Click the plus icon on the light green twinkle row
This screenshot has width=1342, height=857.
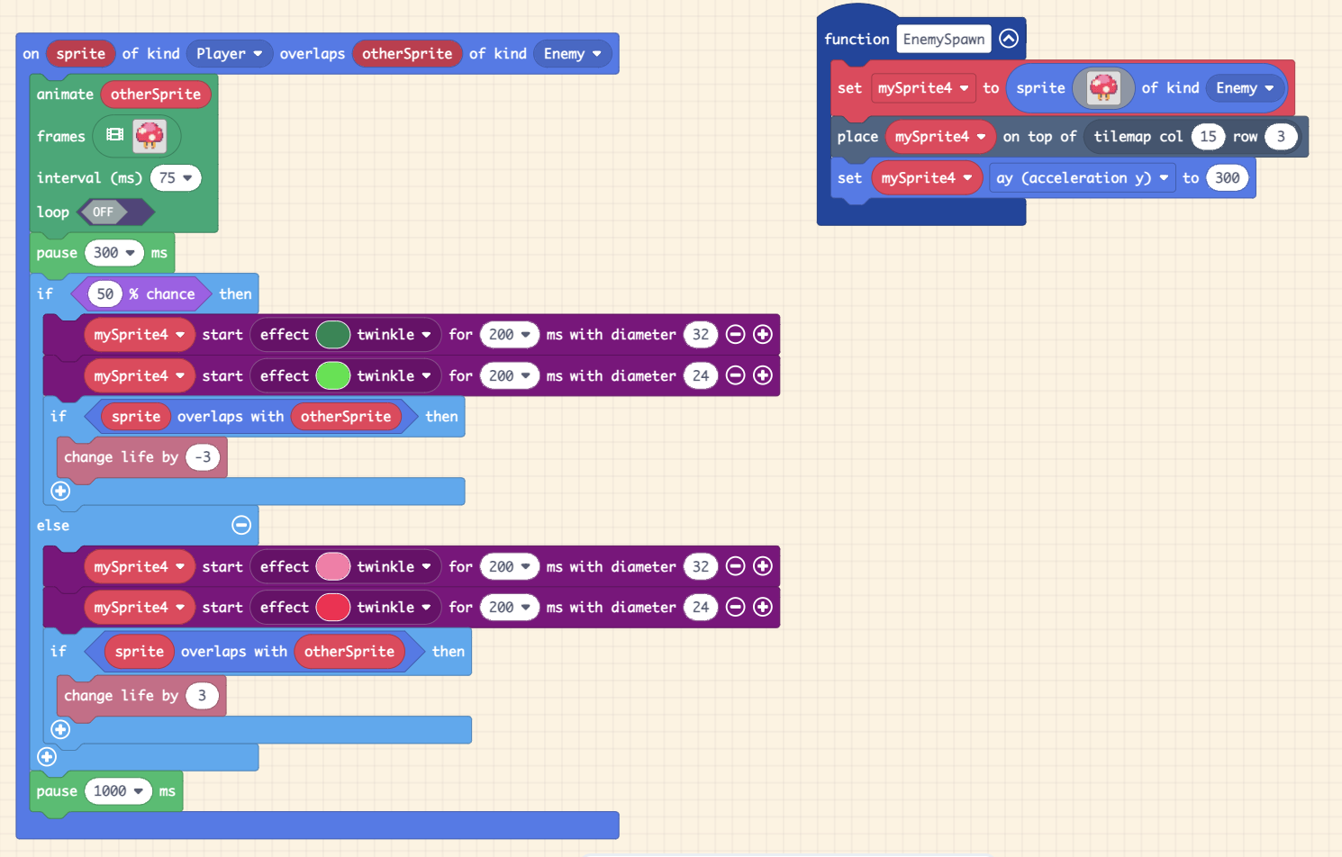(x=763, y=375)
